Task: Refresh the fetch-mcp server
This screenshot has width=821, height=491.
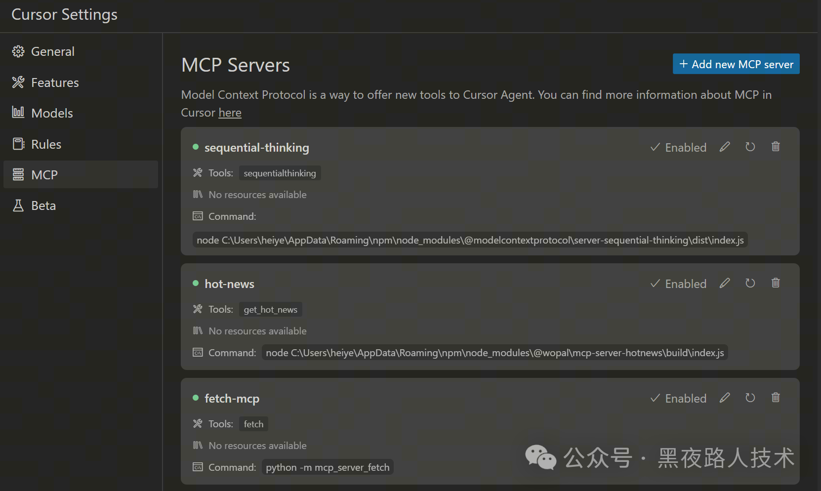Action: pos(750,398)
